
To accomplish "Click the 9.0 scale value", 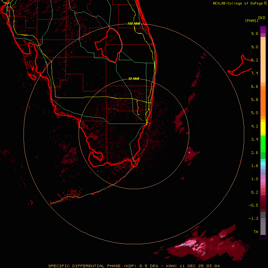I will click(x=255, y=47).
